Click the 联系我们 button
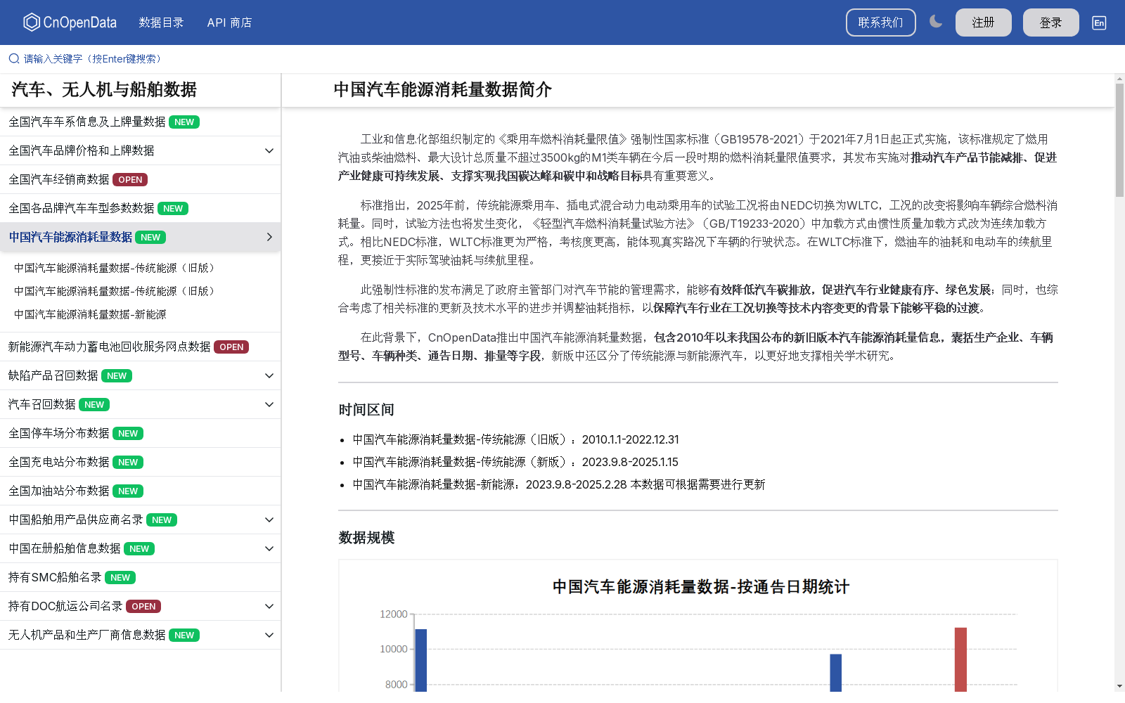The image size is (1125, 703). [x=880, y=22]
